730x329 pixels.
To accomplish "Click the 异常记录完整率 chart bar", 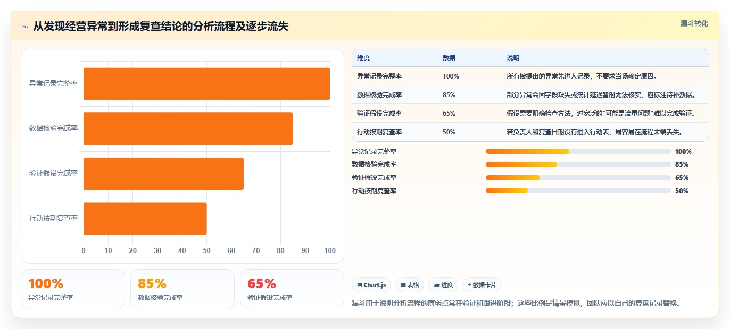I will coord(206,84).
